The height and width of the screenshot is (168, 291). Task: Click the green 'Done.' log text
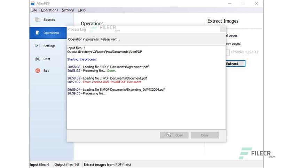tap(111, 71)
